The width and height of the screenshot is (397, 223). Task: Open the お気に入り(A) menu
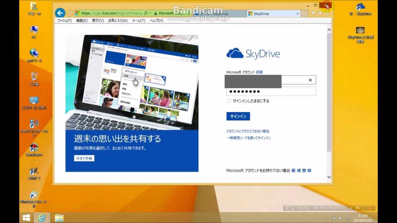coord(118,20)
